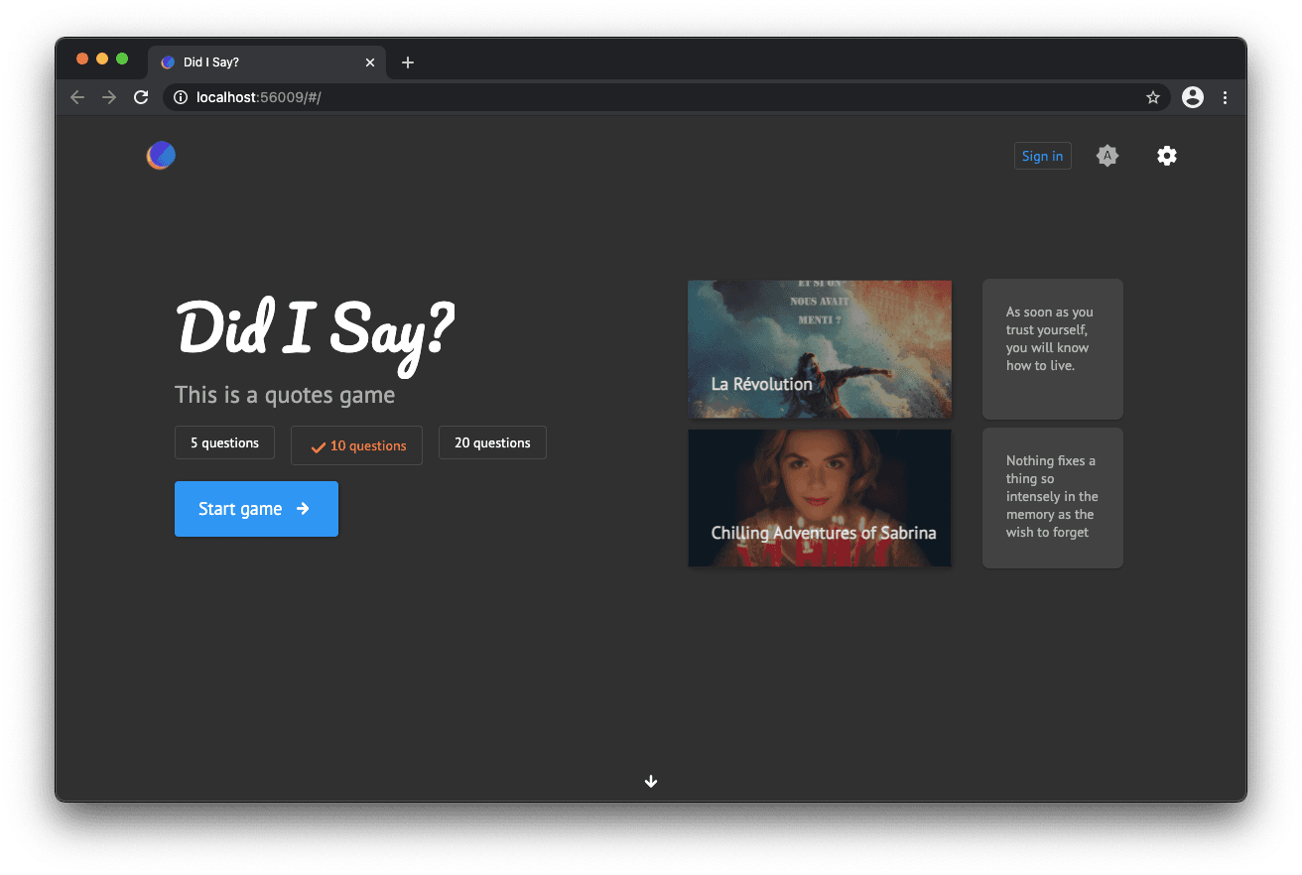The image size is (1302, 875).
Task: Toggle the auto brightness theme icon
Action: [1107, 156]
